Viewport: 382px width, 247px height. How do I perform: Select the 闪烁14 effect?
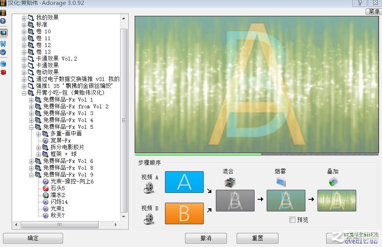click(59, 202)
